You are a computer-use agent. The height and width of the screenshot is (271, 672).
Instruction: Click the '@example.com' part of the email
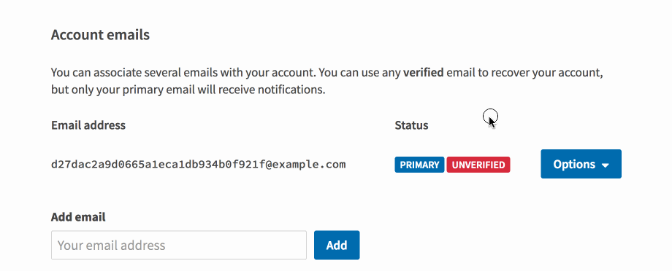pyautogui.click(x=307, y=165)
